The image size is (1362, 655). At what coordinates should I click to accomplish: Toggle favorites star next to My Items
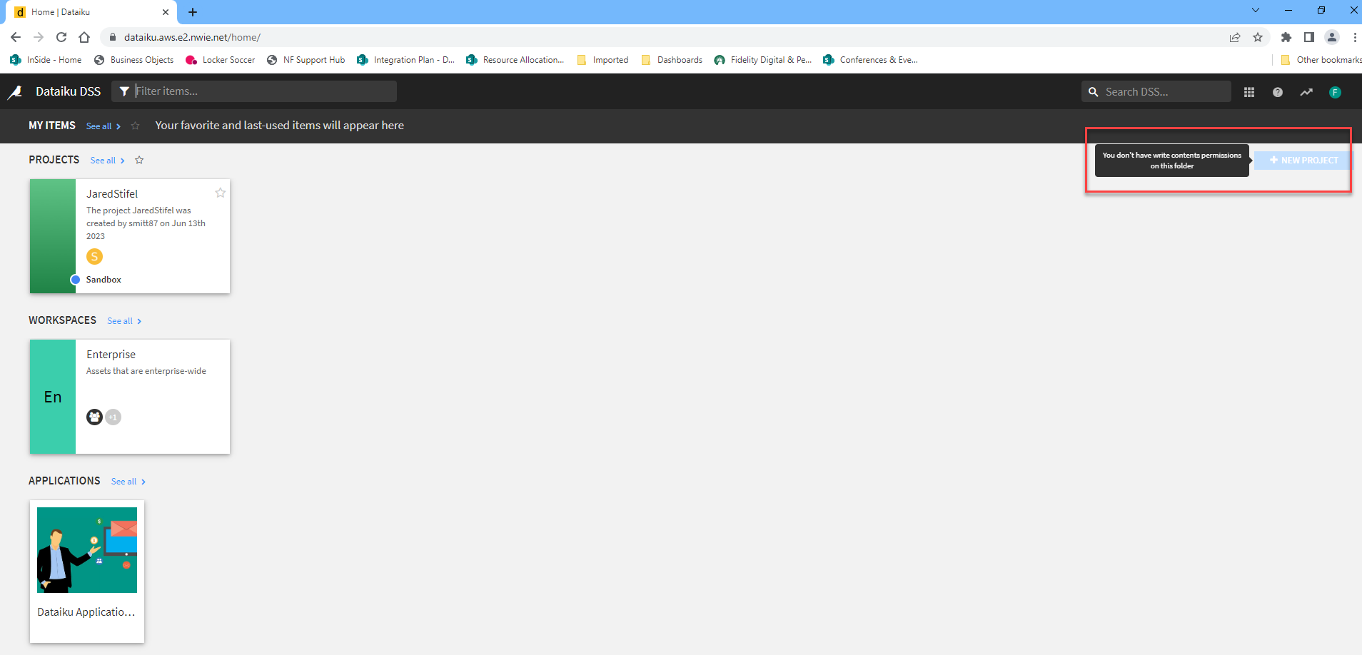135,126
